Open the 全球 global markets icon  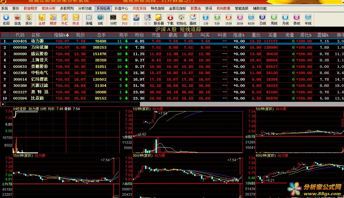coord(42,20)
